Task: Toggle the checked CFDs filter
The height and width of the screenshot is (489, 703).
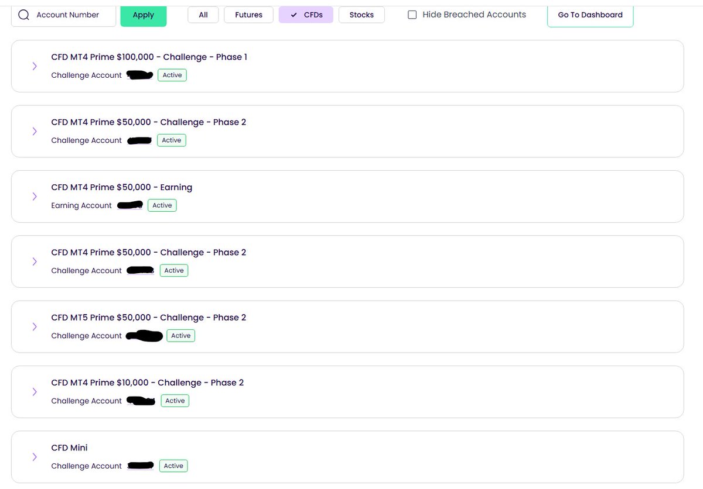Action: [306, 15]
